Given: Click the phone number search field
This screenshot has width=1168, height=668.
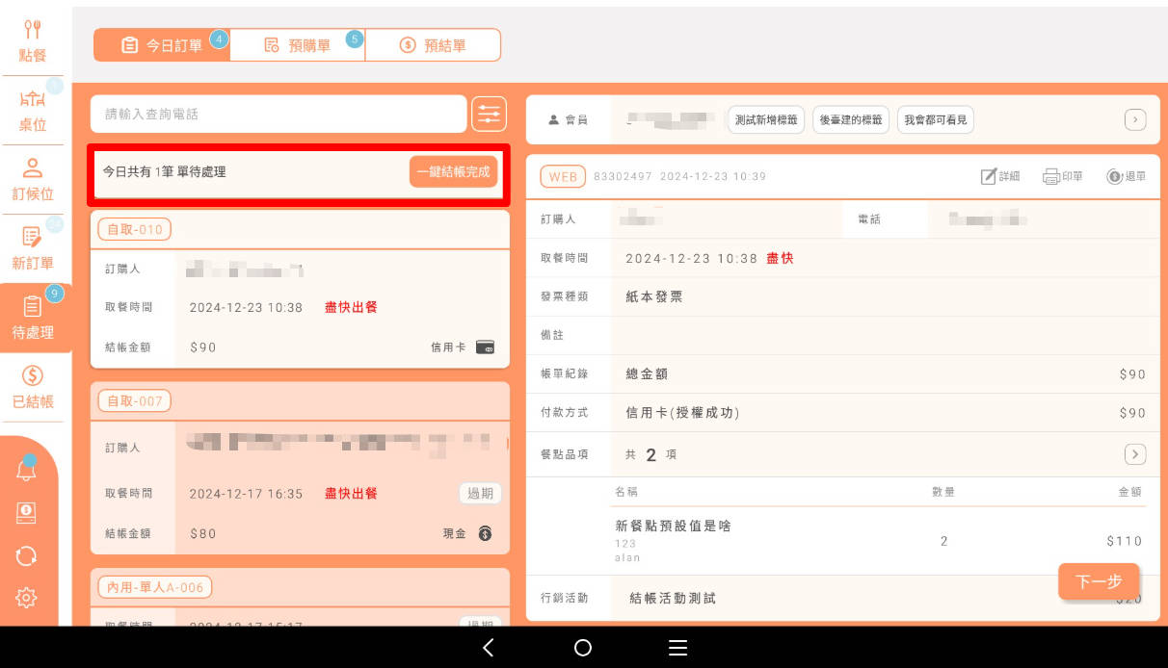Looking at the screenshot, I should pos(279,115).
